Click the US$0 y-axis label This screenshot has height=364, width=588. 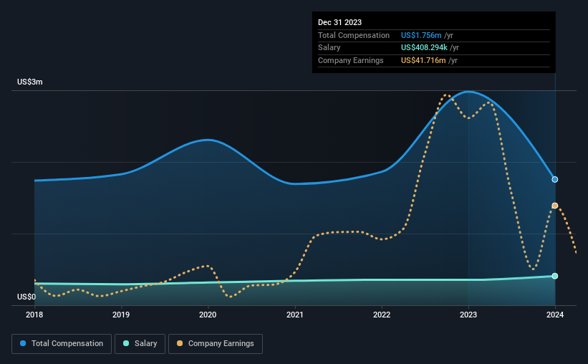[26, 297]
